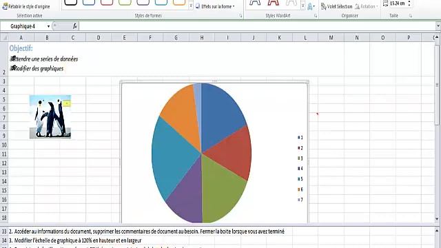Expand the shape styles gallery

click(191, 6)
